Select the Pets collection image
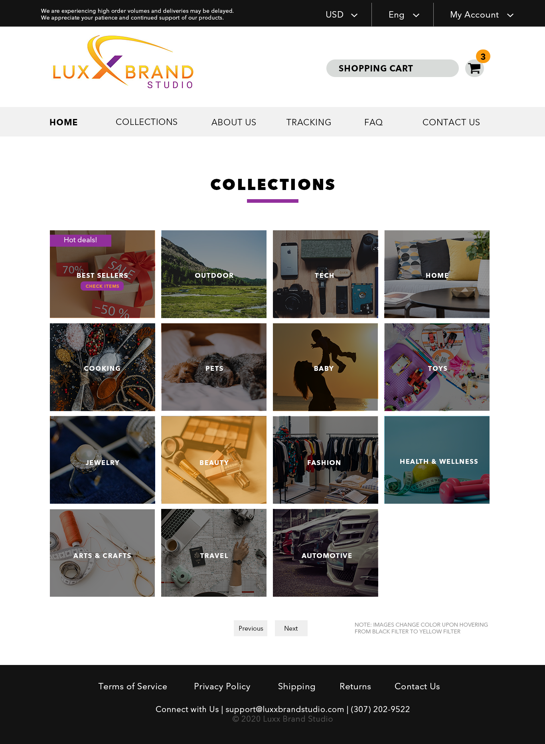The width and height of the screenshot is (545, 744). pyautogui.click(x=214, y=367)
